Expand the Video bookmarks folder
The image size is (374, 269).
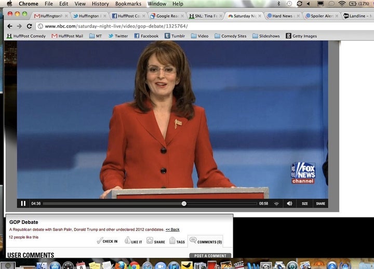click(200, 36)
